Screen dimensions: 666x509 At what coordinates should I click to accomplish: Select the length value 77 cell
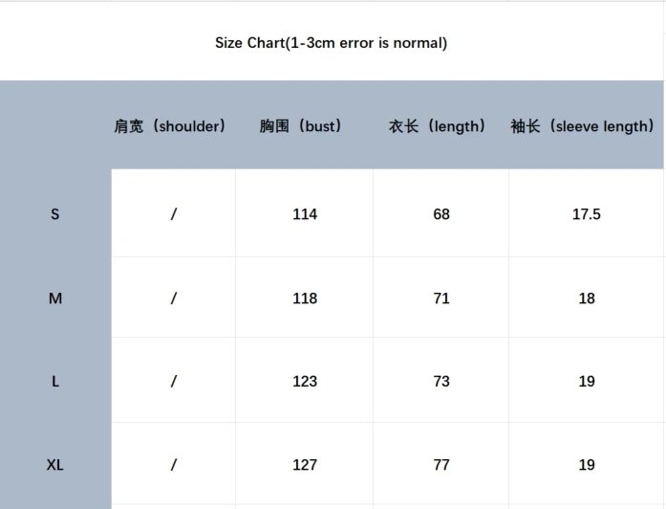pyautogui.click(x=441, y=464)
